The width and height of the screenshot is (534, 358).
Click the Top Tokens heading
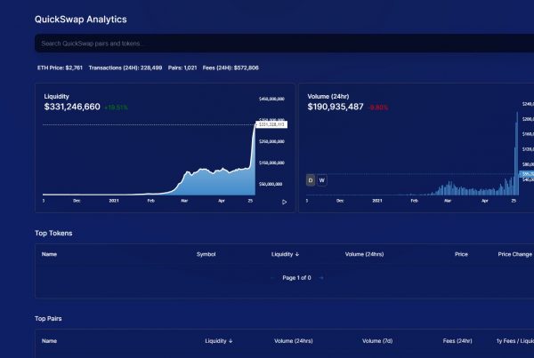pyautogui.click(x=53, y=234)
